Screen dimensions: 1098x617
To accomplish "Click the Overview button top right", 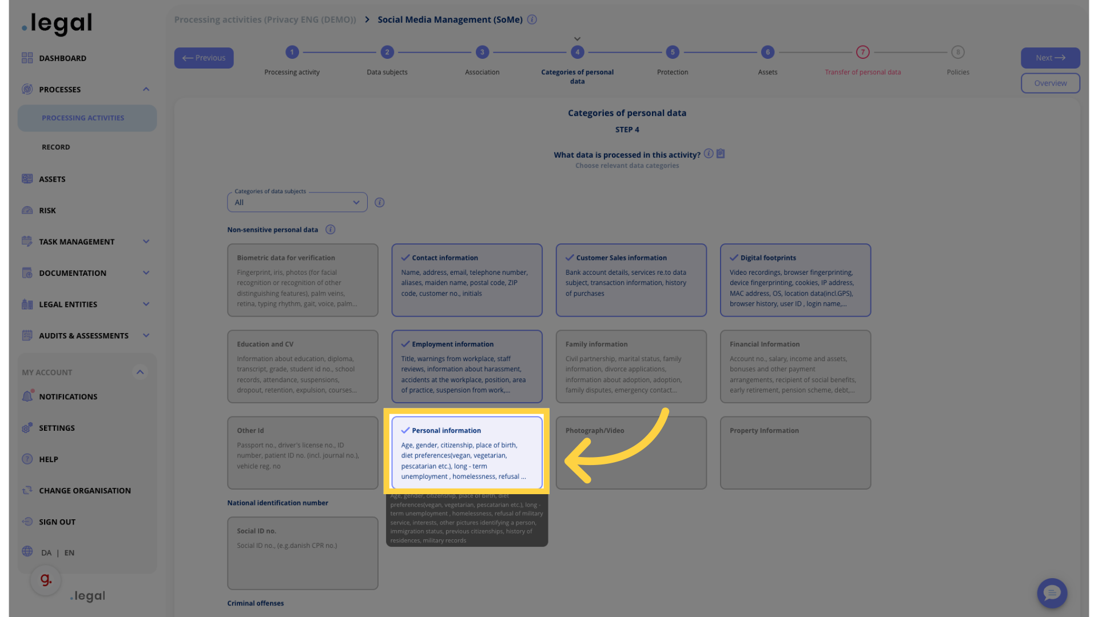I will click(1051, 83).
